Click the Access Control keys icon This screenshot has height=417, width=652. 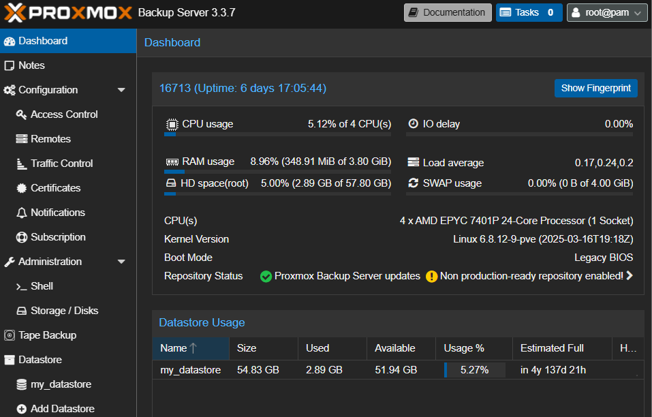click(21, 114)
